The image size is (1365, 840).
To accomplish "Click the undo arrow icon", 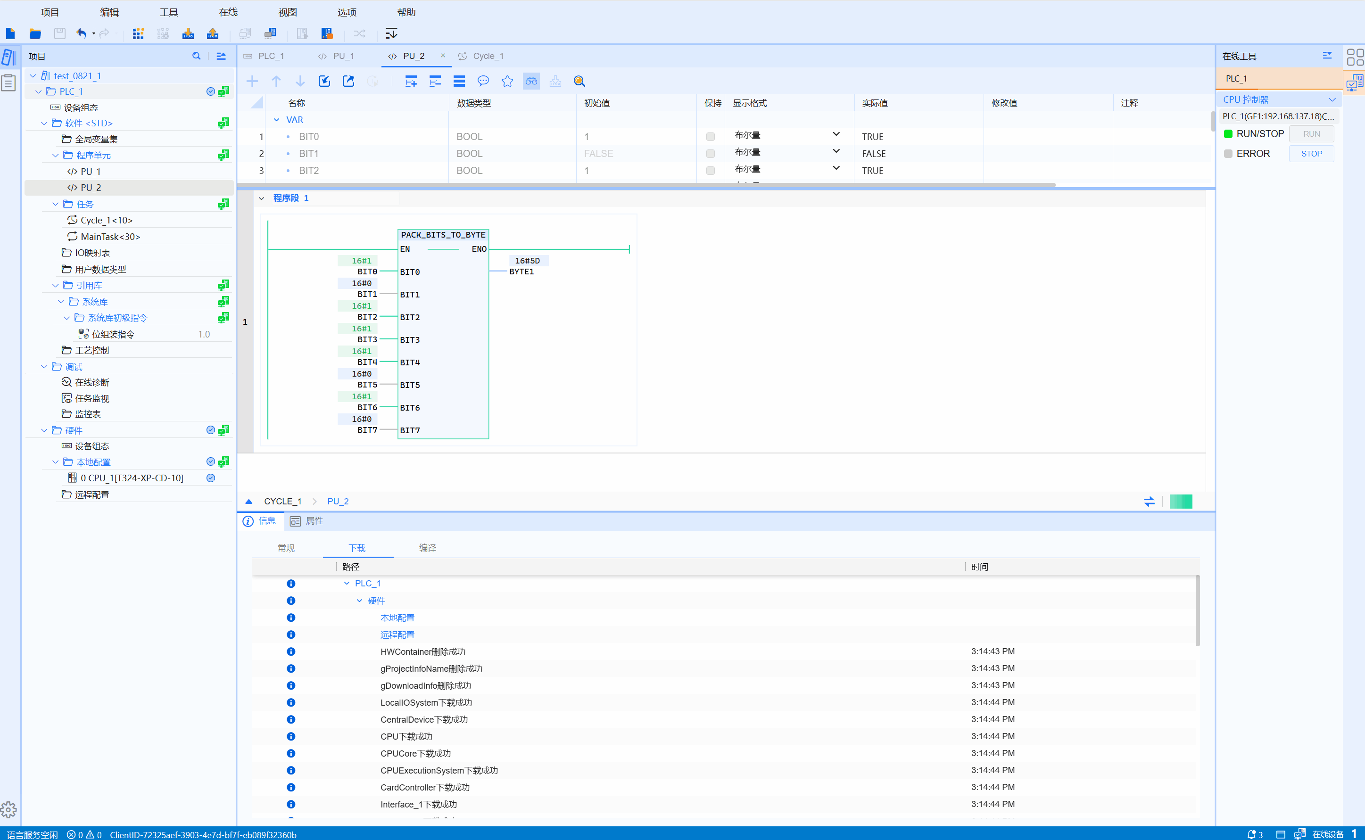I will click(81, 33).
